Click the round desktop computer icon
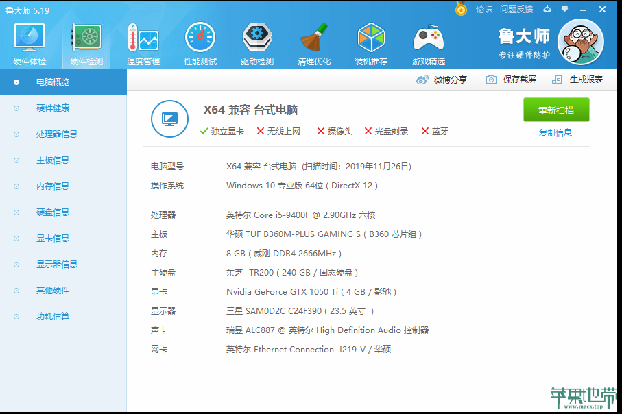622x414 pixels. point(170,119)
